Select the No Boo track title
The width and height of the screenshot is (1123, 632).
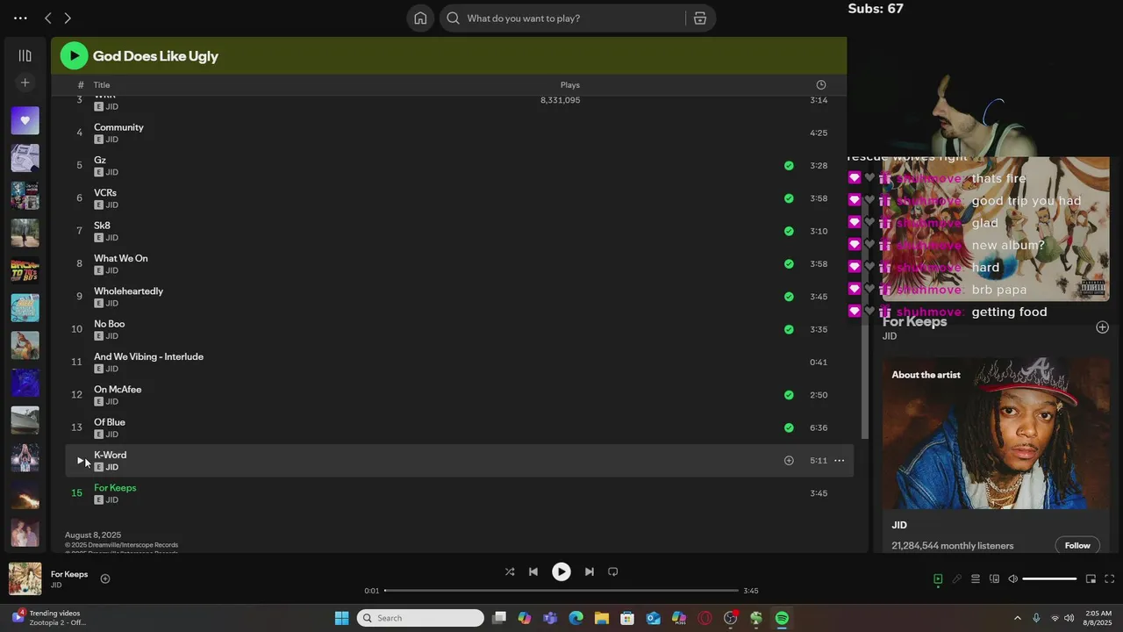[109, 324]
